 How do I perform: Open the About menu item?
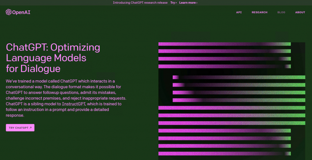click(x=300, y=12)
